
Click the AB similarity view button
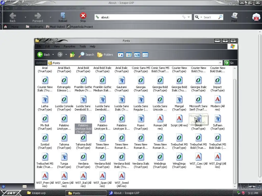[x=137, y=55]
